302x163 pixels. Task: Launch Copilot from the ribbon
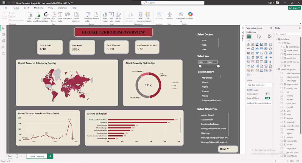point(190,16)
